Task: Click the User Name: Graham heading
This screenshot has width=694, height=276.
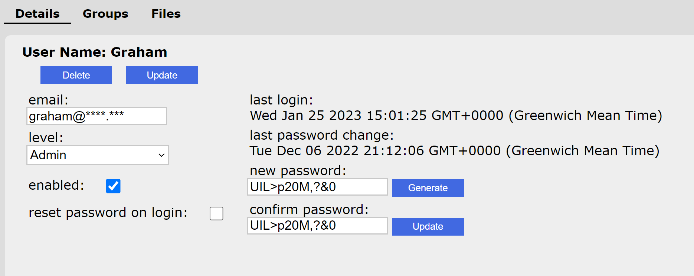Action: 95,52
